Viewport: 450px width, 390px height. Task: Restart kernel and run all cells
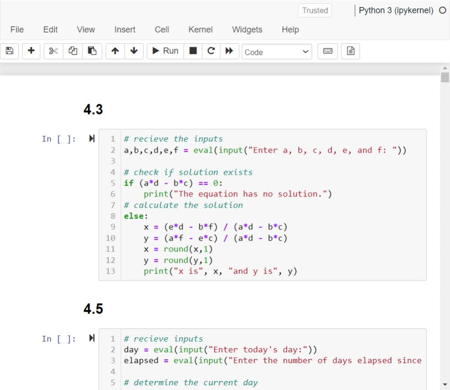click(x=229, y=51)
